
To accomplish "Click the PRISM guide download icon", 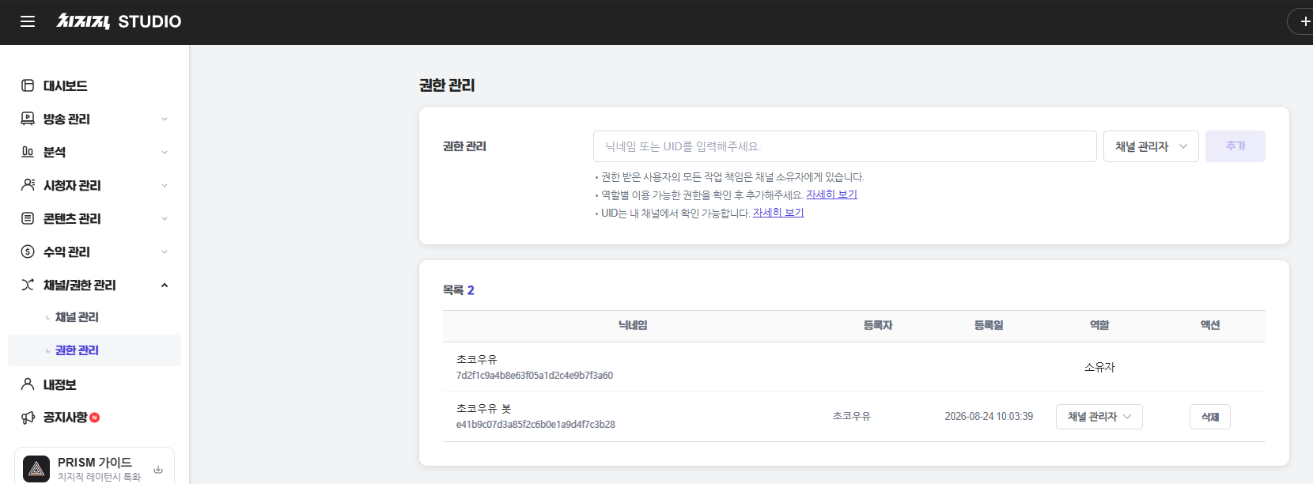I will point(158,469).
